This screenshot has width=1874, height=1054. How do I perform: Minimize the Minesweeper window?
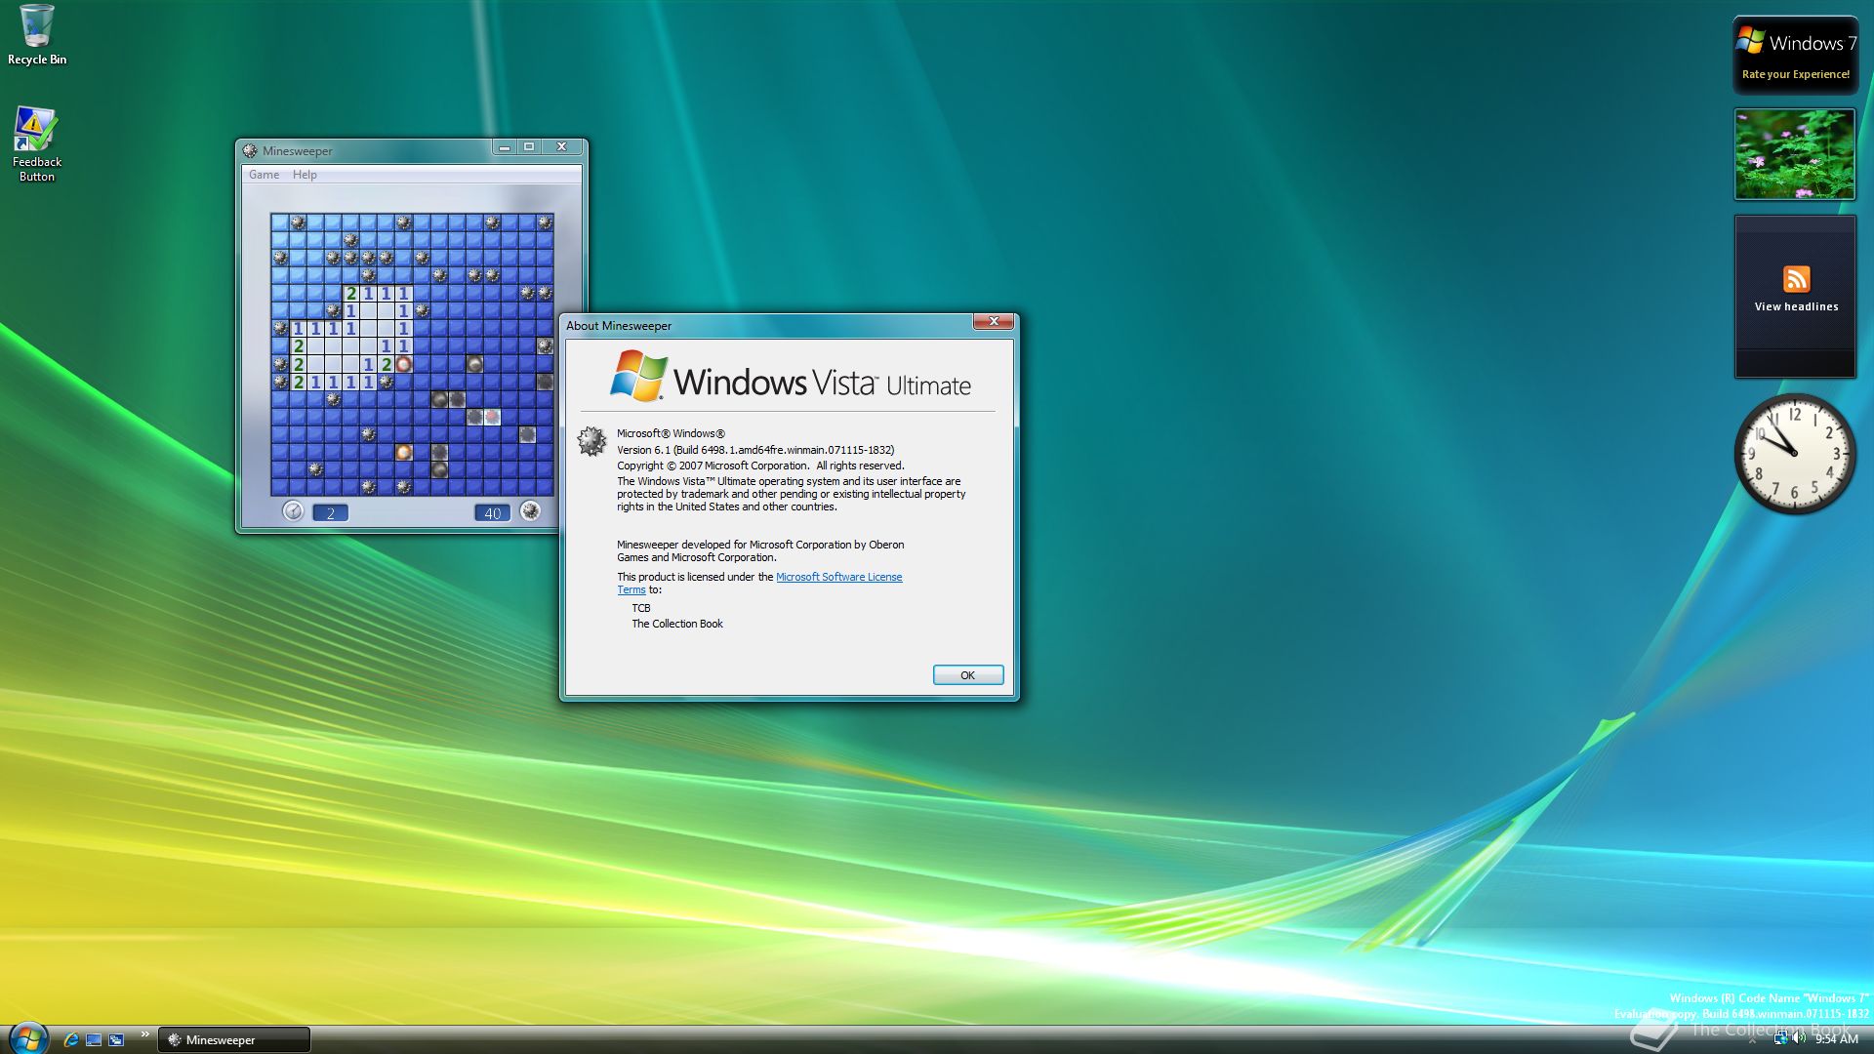tap(504, 146)
